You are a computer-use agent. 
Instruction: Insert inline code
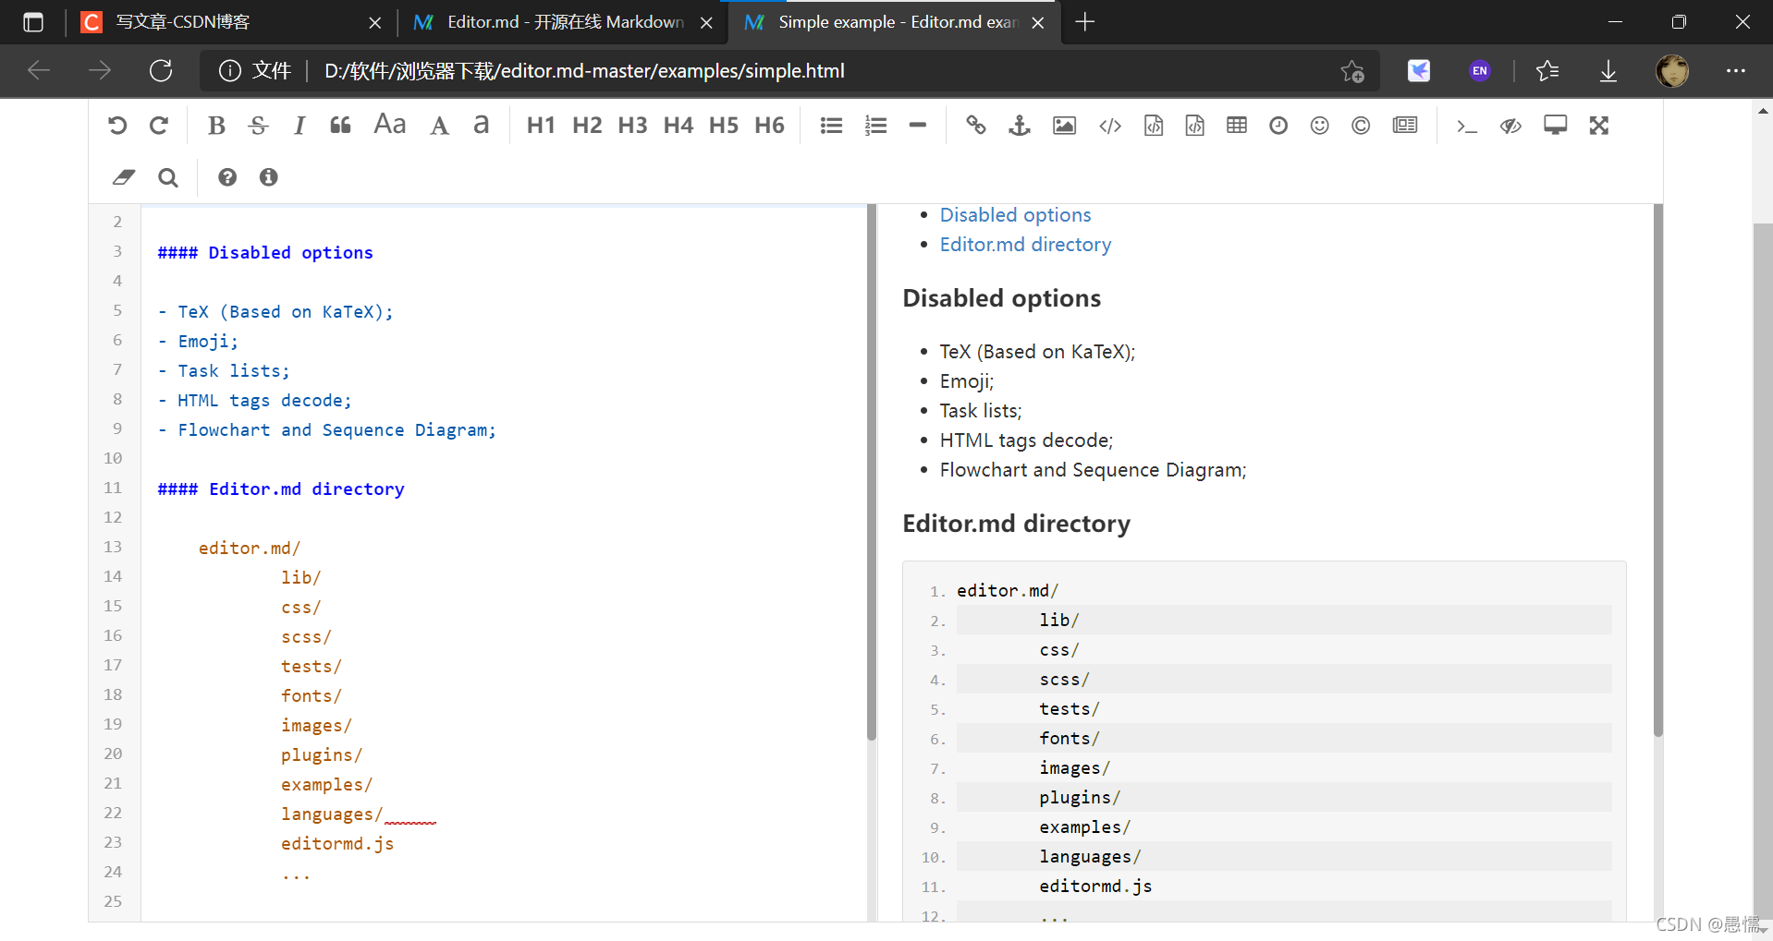point(1110,126)
